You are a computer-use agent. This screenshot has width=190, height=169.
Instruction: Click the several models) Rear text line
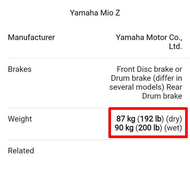point(146,87)
